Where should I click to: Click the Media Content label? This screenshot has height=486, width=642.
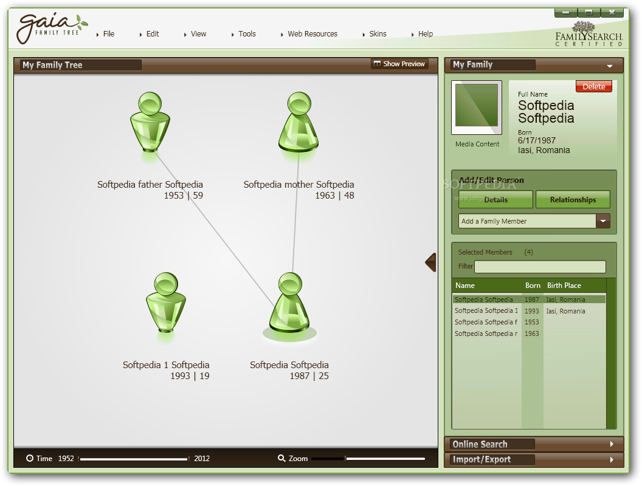[x=477, y=144]
